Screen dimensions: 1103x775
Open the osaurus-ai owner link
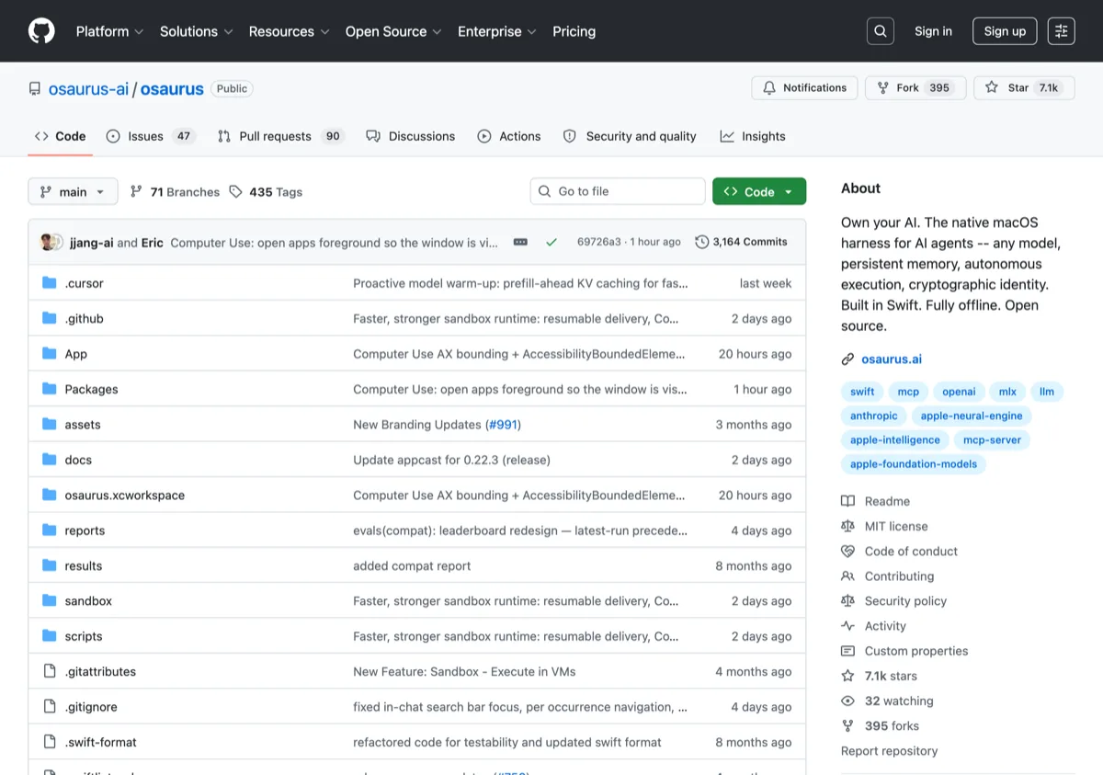coord(88,89)
